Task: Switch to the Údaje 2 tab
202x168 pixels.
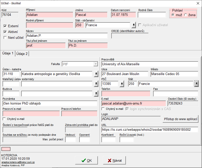Action: click(x=22, y=54)
